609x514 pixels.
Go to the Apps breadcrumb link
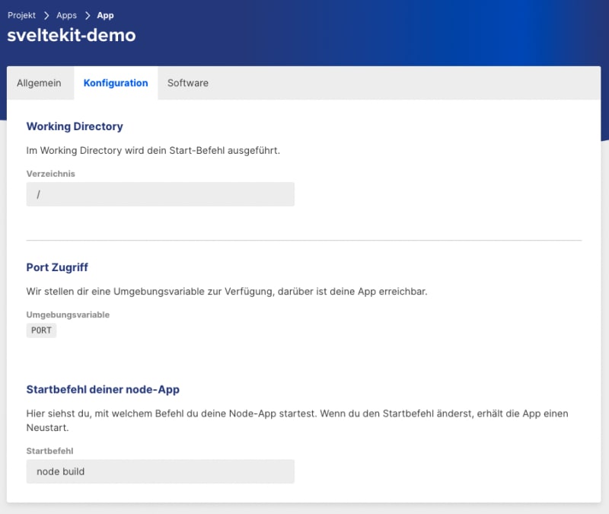click(x=66, y=15)
